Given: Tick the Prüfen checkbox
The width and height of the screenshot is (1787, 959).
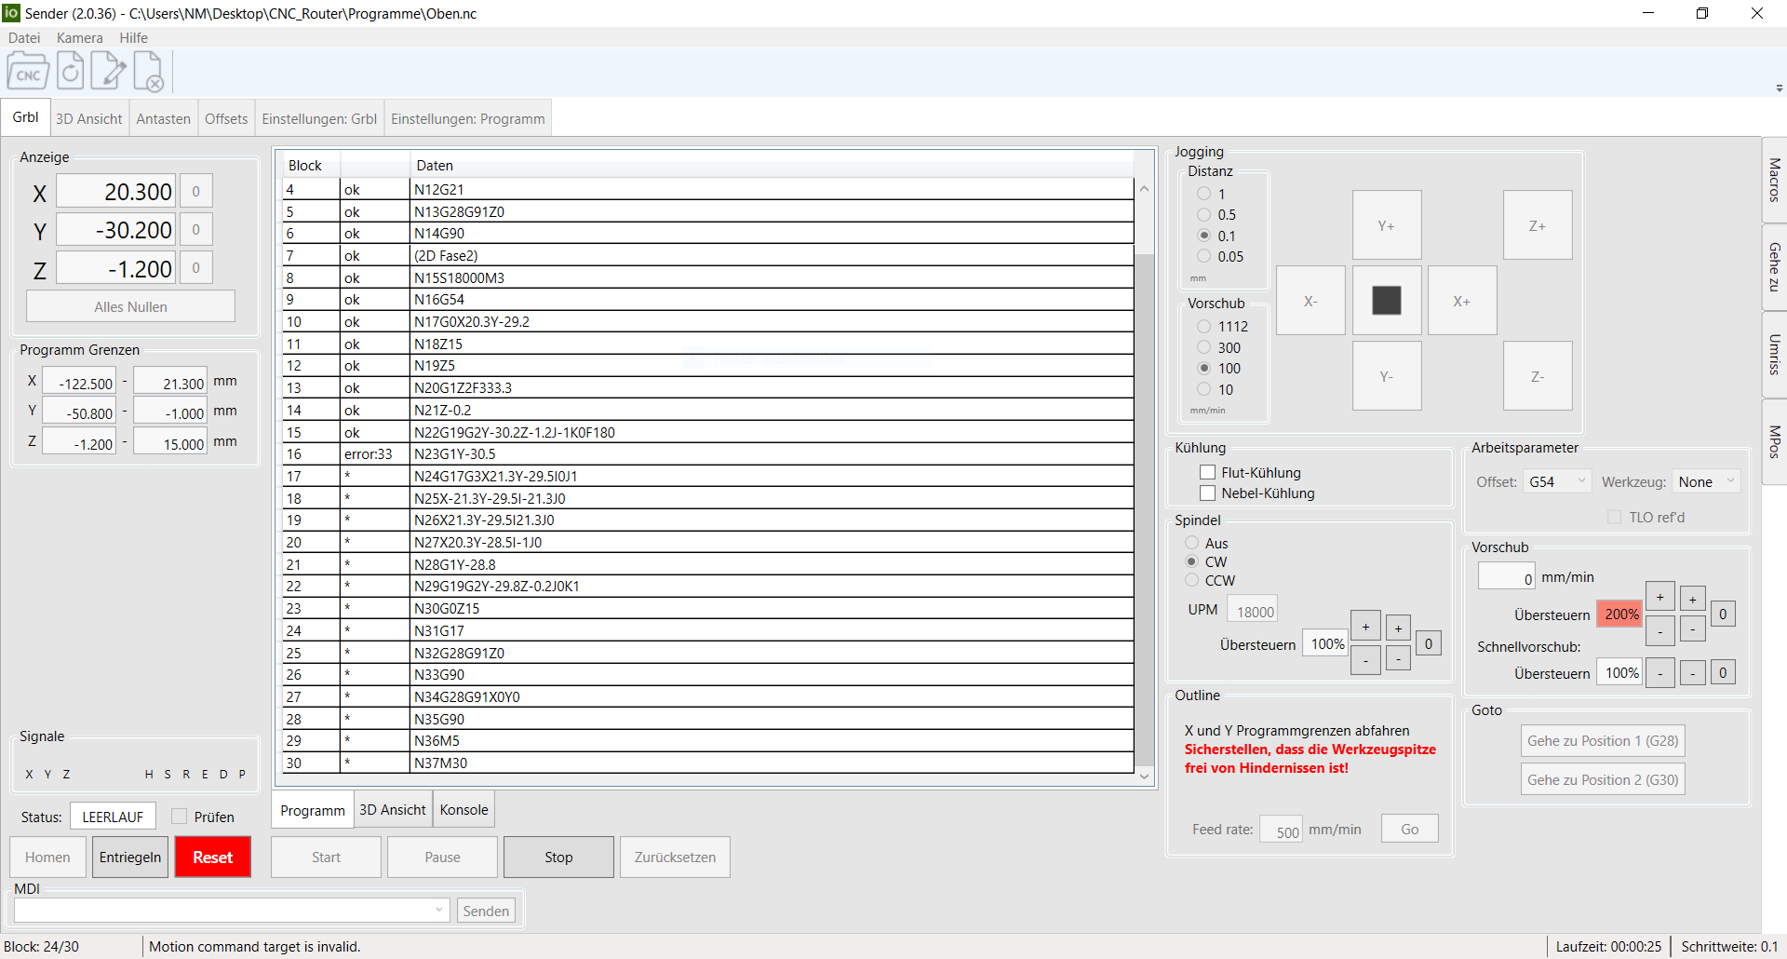Looking at the screenshot, I should tap(180, 817).
